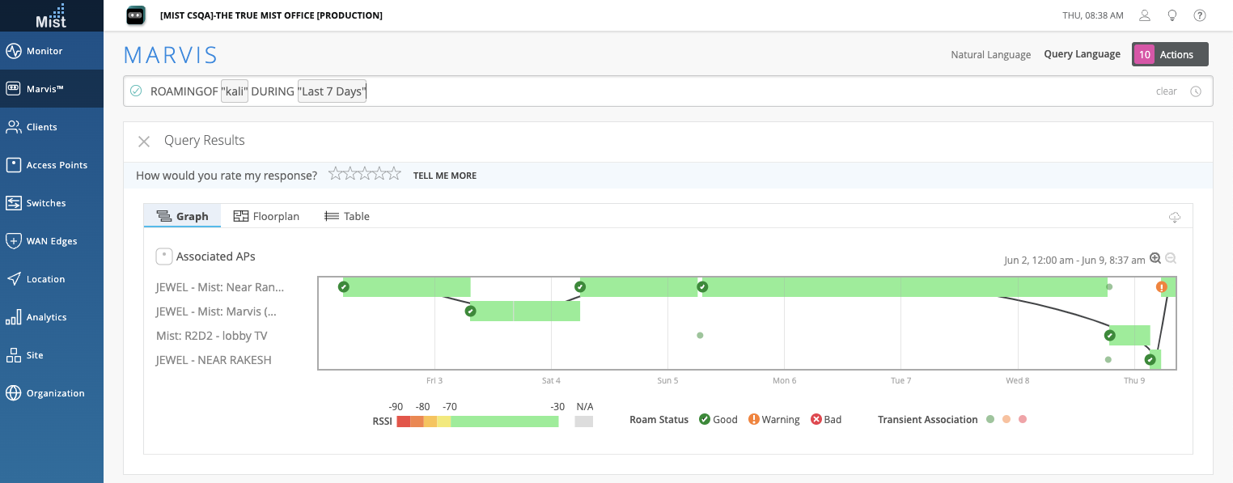Change the "kali" client token
Image resolution: width=1233 pixels, height=483 pixels.
[x=234, y=91]
